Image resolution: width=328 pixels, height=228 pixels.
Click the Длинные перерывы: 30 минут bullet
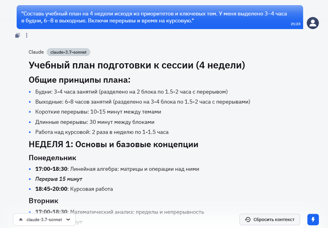coord(95,122)
